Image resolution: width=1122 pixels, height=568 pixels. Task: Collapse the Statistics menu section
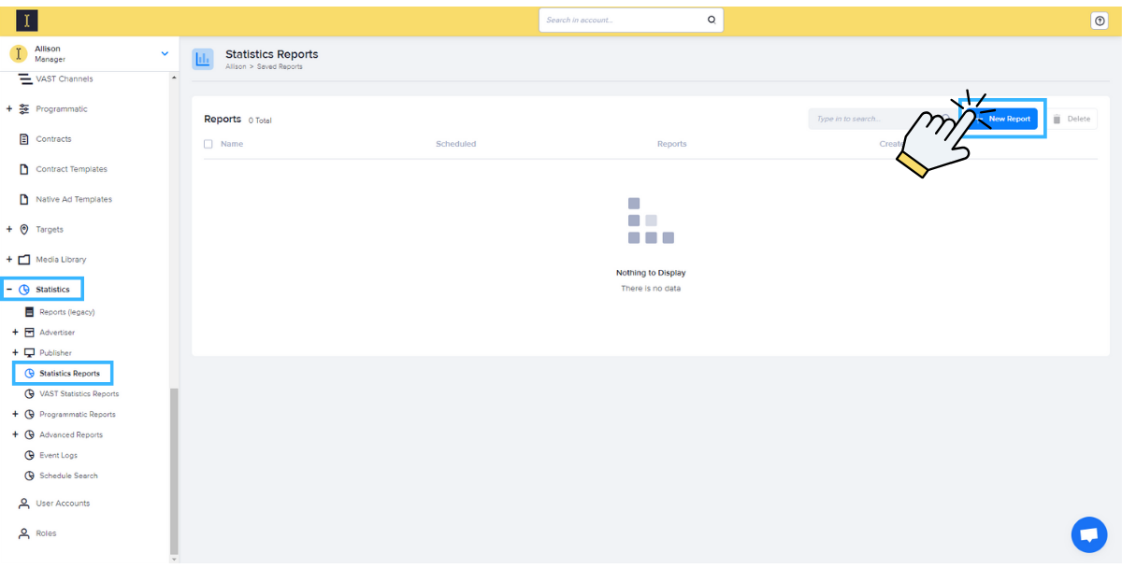coord(9,290)
